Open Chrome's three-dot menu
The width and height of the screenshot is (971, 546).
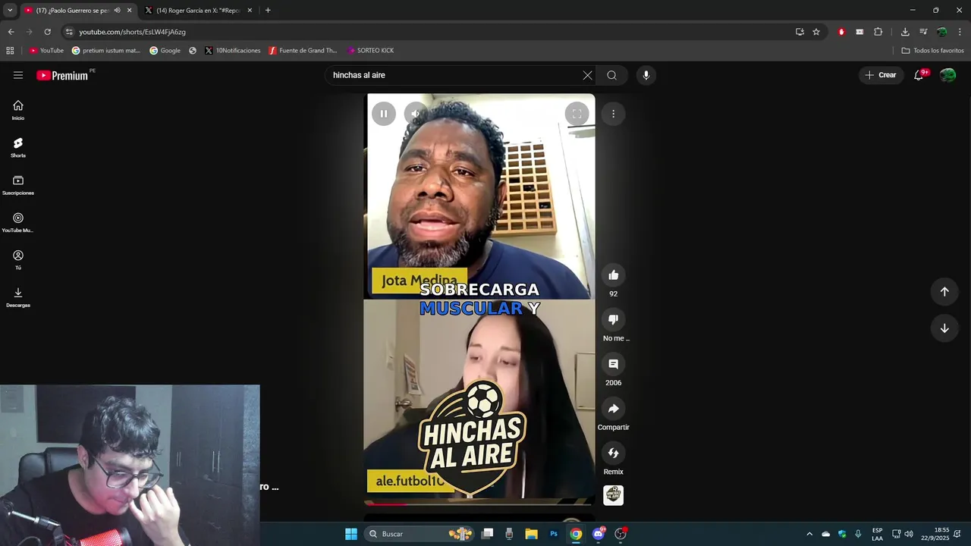pyautogui.click(x=960, y=32)
